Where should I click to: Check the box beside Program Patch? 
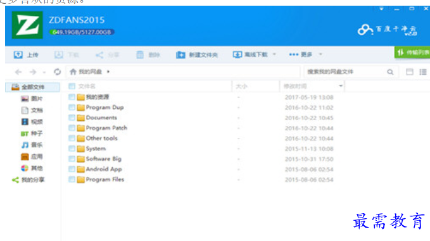click(x=72, y=128)
